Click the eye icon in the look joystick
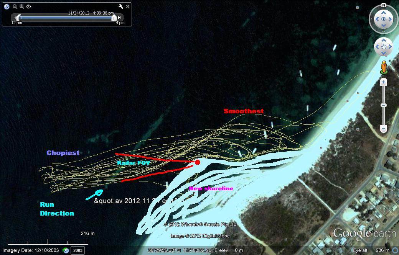The width and height of the screenshot is (399, 255). 383,19
